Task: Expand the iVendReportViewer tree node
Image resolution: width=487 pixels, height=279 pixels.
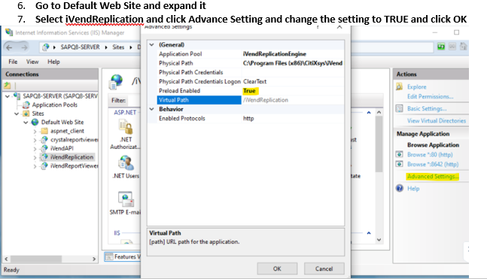Action: 35,166
